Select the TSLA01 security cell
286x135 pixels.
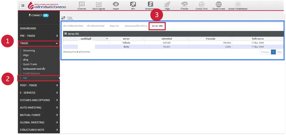point(166,47)
